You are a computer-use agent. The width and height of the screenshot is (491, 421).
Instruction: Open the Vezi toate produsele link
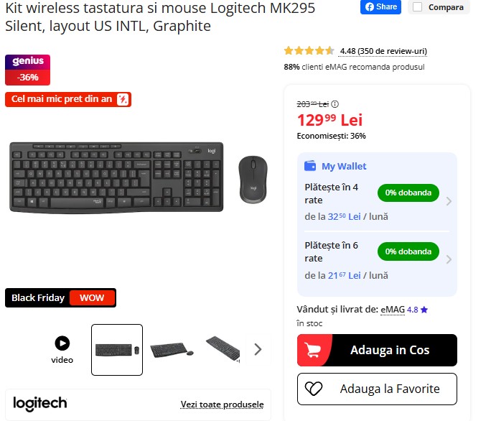[222, 404]
